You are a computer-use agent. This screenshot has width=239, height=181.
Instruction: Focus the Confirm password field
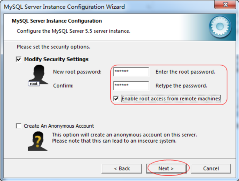point(131,85)
